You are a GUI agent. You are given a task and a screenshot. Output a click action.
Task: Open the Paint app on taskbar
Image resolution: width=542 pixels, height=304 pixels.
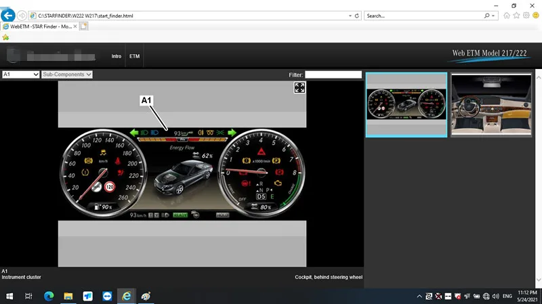[146, 296]
